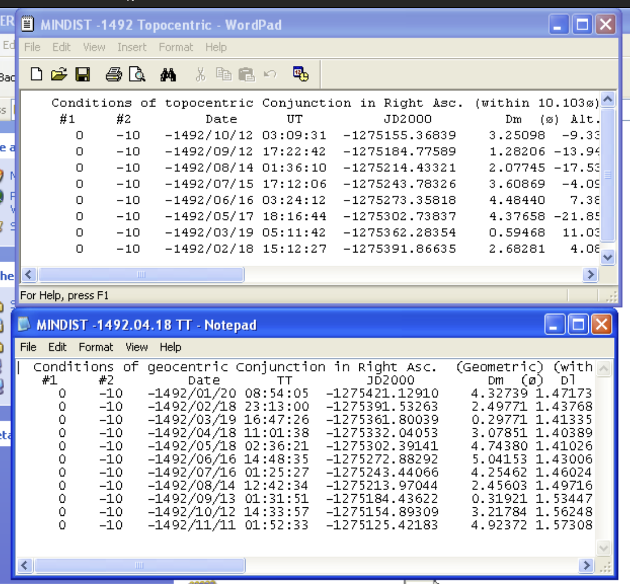Click time 23:13:00 in Notepad

tap(277, 407)
